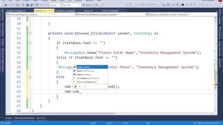Select CommandTimeout in IntelliSense list
The height and width of the screenshot is (125, 223).
[91, 71]
